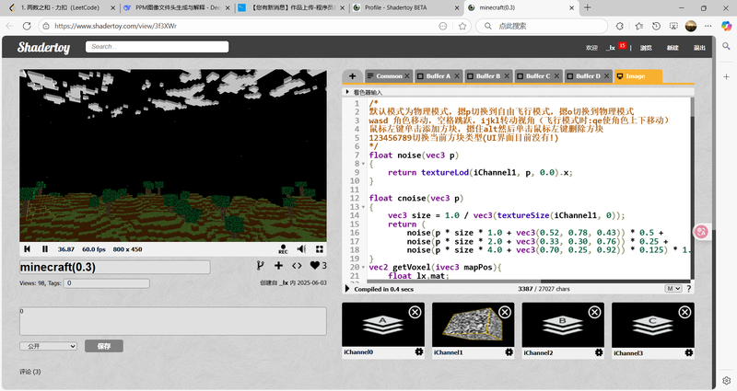Screen dimensions: 737x391
Task: Bookmark this page with star icon
Action: pyautogui.click(x=462, y=26)
